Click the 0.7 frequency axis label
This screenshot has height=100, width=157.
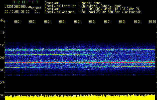[2, 83]
